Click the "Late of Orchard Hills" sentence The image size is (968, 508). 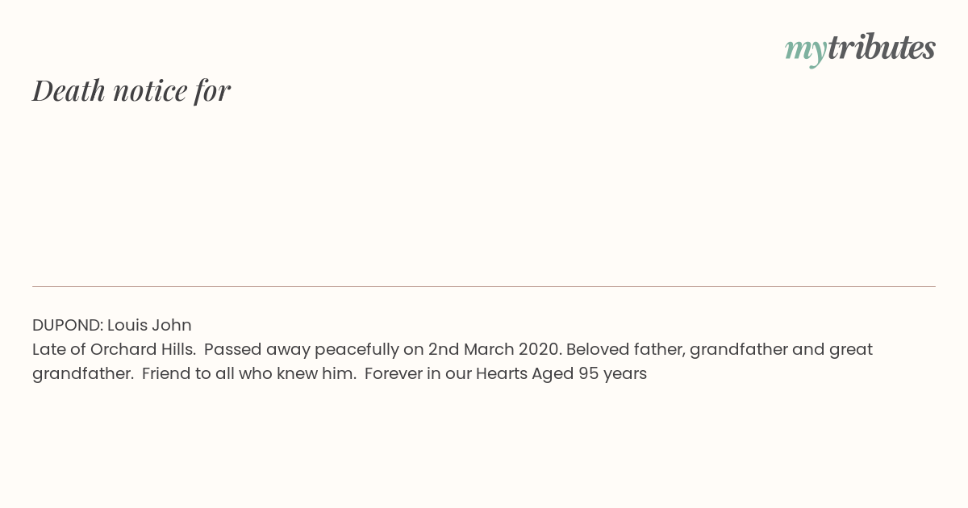[115, 349]
